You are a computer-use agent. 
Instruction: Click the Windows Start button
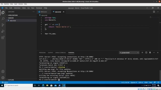(x=2, y=85)
